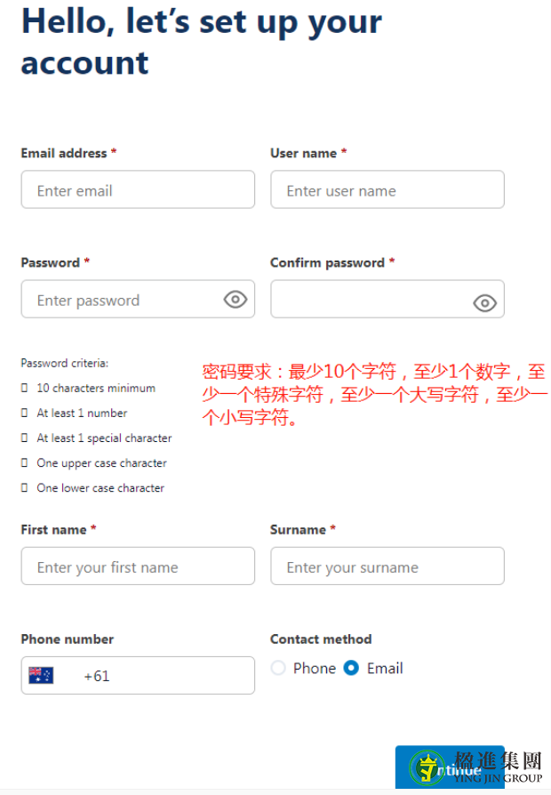Focus the First name input field

point(138,566)
